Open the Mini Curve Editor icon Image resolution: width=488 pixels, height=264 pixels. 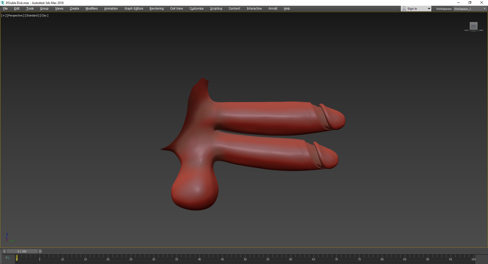[7, 258]
